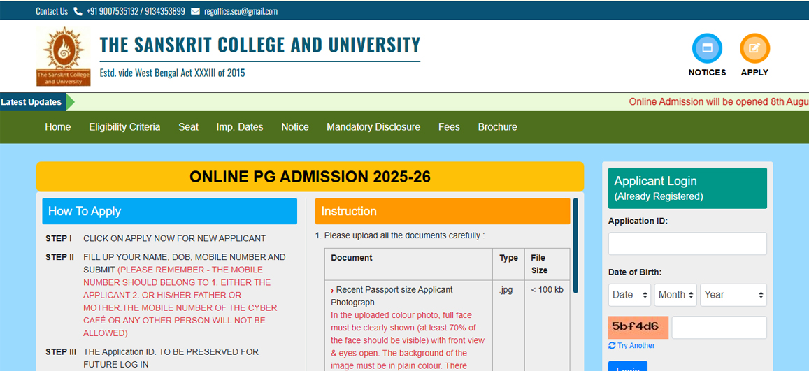
Task: Open the Seat menu item
Action: pyautogui.click(x=188, y=126)
